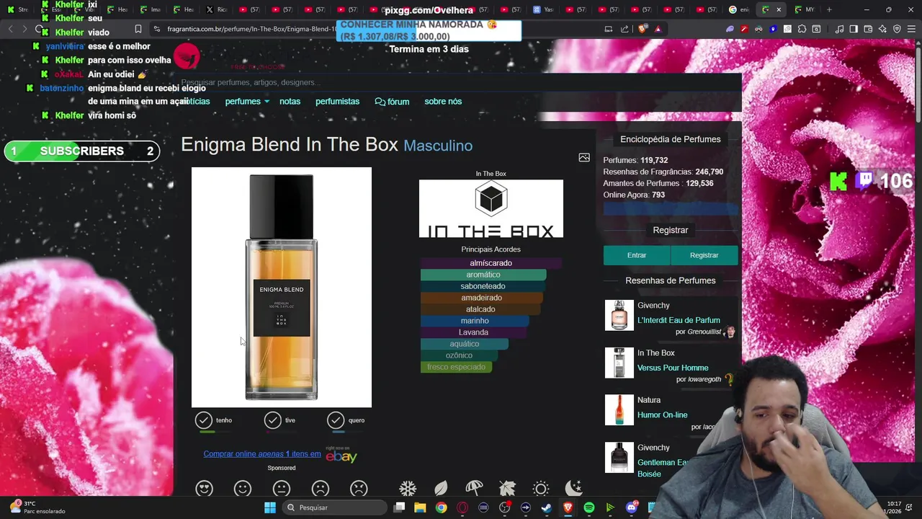Open the Brave VPN shield icon

[x=897, y=29]
